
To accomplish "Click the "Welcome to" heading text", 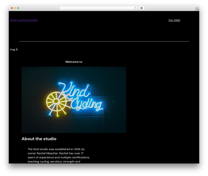I will 74,62.
